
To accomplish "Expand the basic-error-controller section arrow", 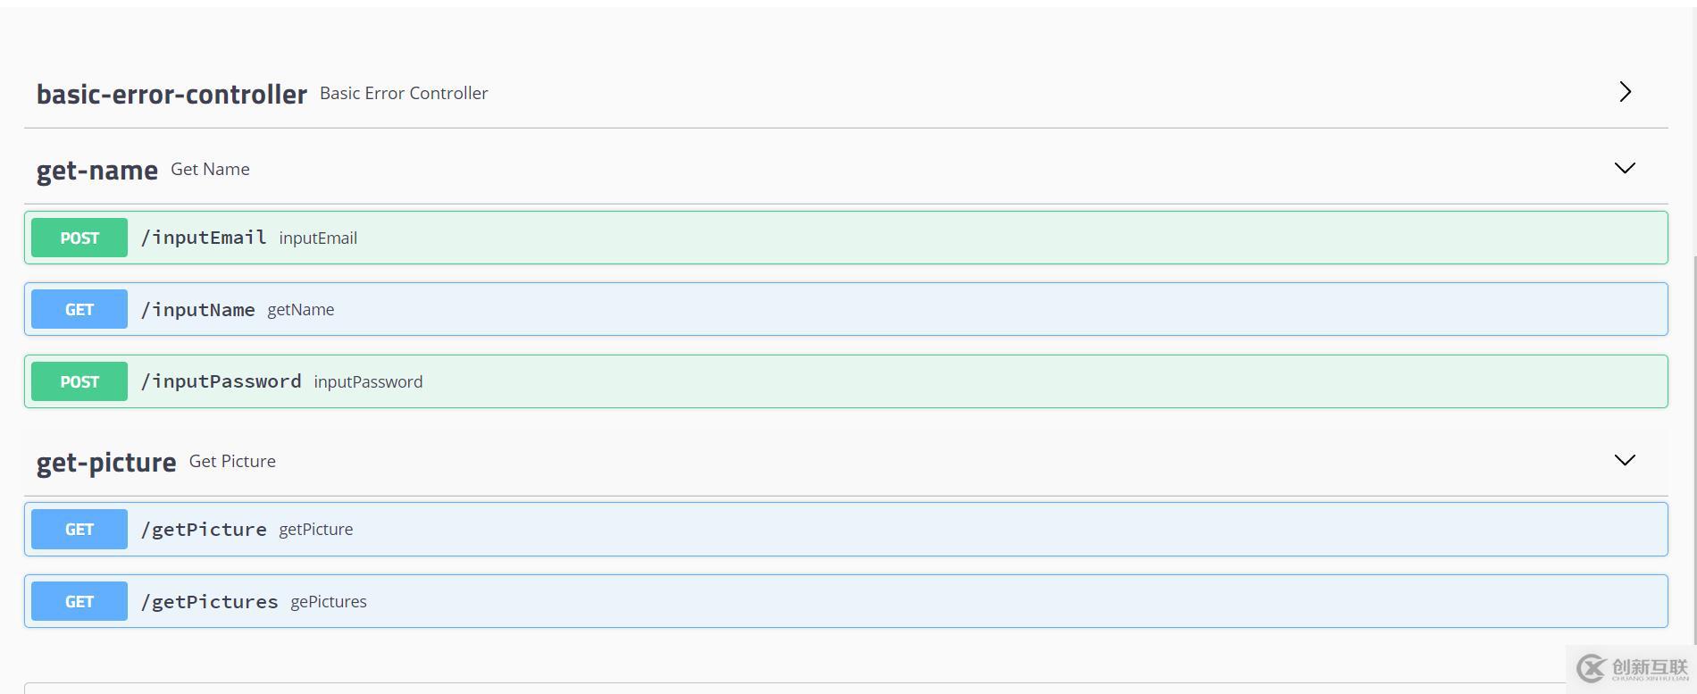I will tap(1625, 92).
